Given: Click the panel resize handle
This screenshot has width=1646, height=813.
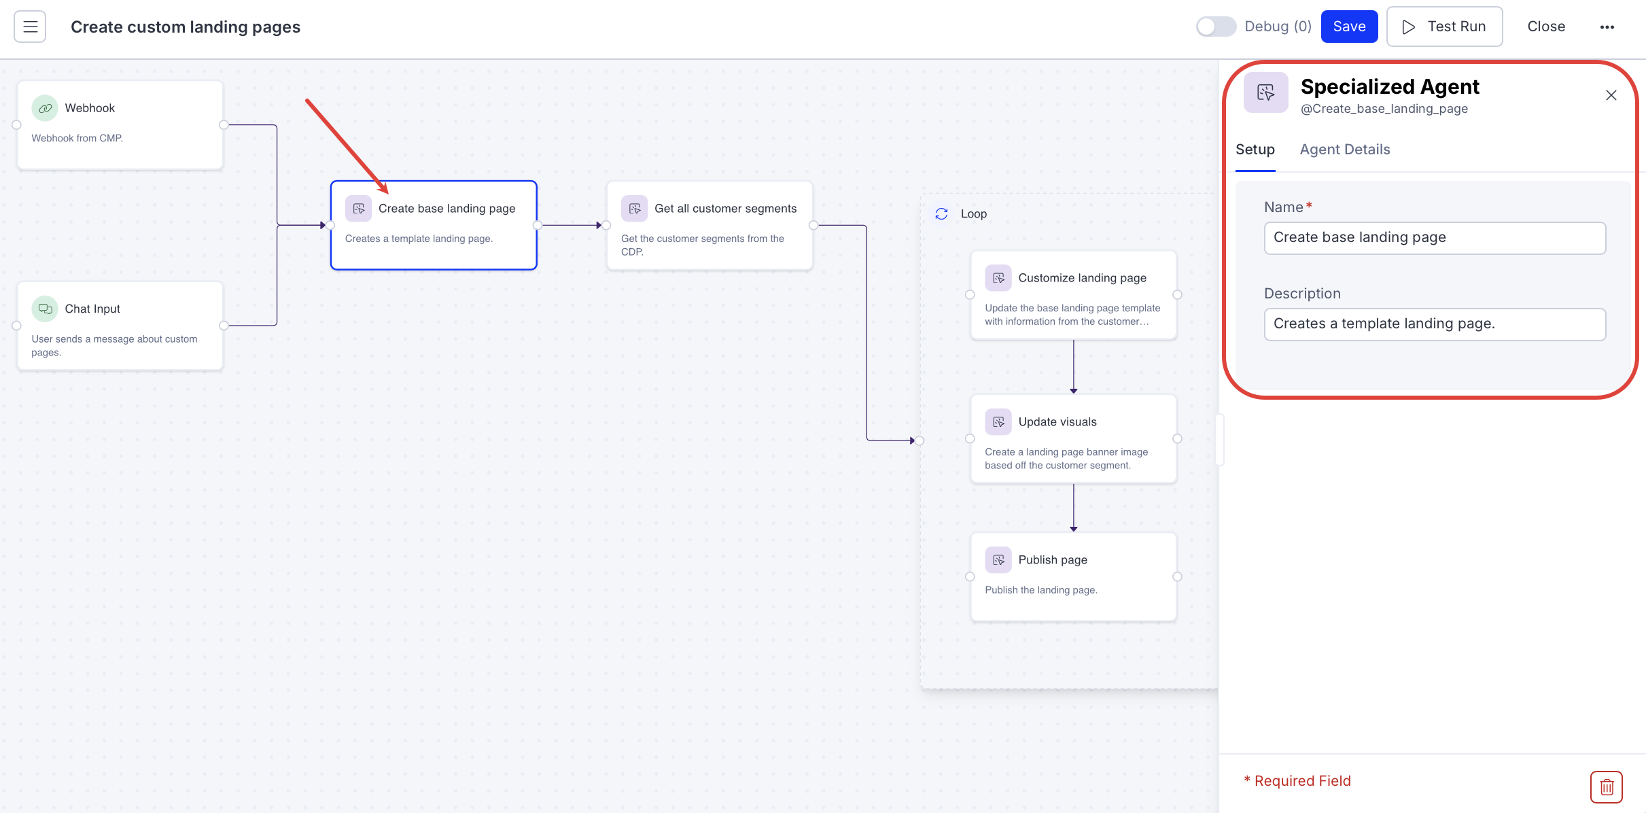Looking at the screenshot, I should [x=1220, y=439].
